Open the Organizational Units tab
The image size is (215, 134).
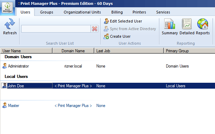tap(82, 12)
